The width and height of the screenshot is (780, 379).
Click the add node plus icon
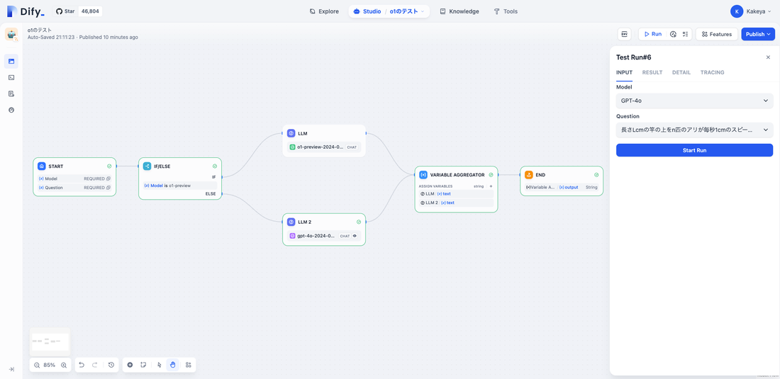(x=130, y=365)
